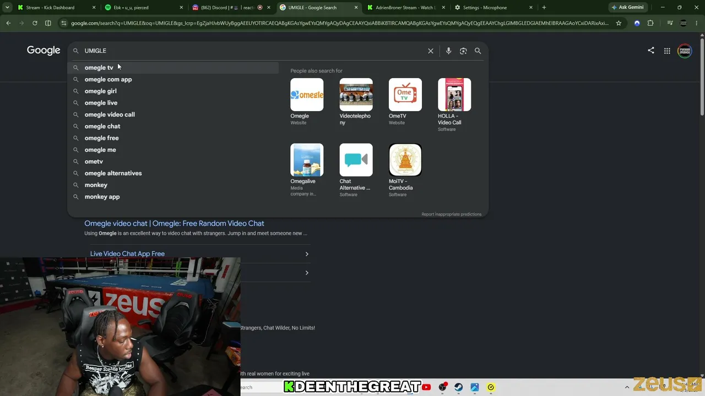Screen dimensions: 705x396
Task: Pick the 'omegle video call' suggestion
Action: (x=173, y=114)
